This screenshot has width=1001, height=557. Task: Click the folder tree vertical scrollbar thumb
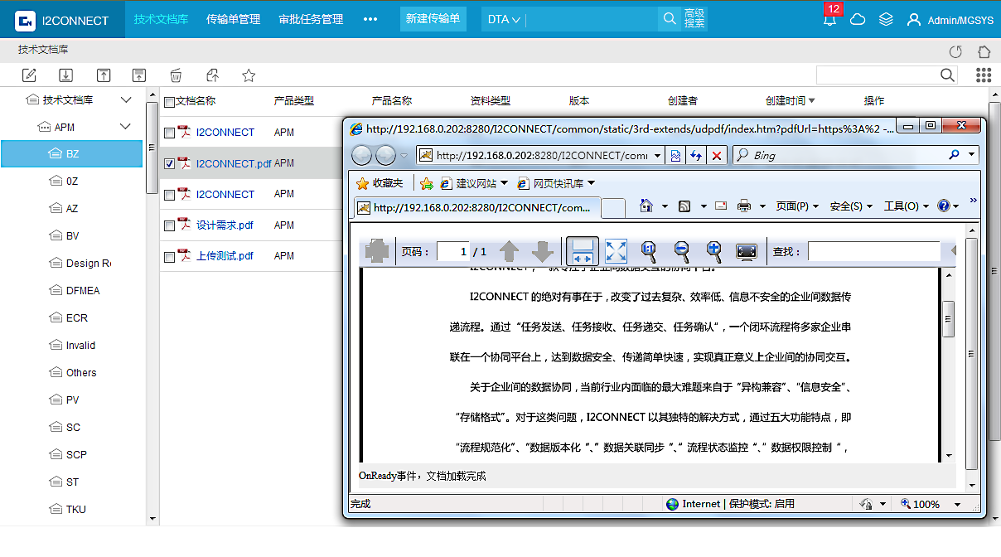(152, 148)
